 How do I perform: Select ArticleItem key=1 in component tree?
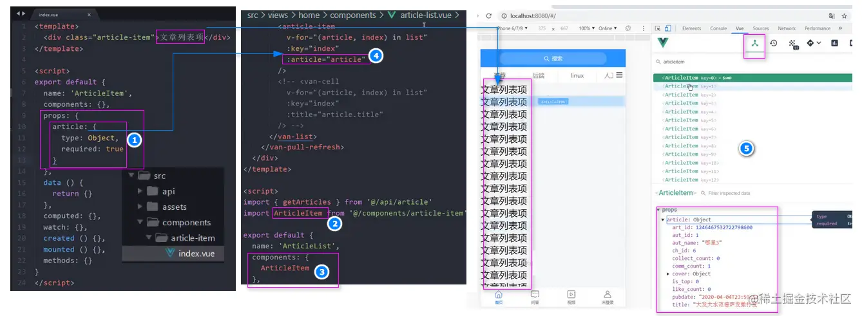[x=754, y=86]
